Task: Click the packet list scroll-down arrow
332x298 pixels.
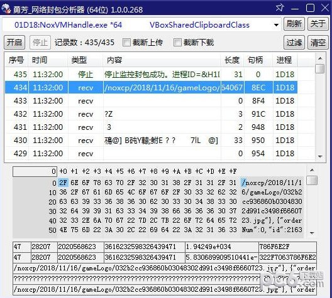Action: pos(320,156)
